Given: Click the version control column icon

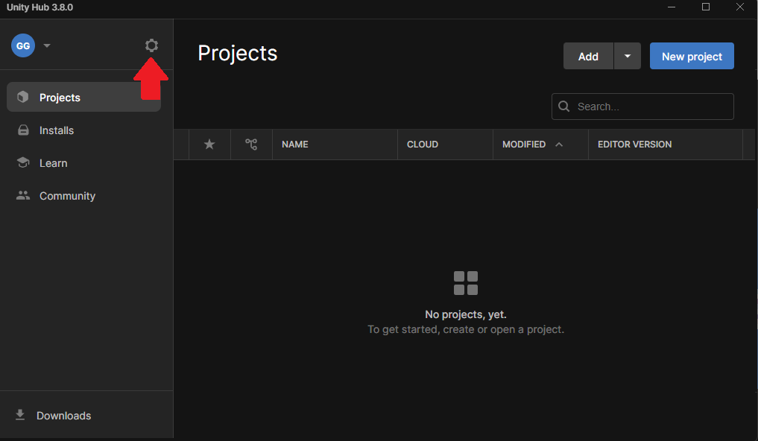Looking at the screenshot, I should (251, 144).
